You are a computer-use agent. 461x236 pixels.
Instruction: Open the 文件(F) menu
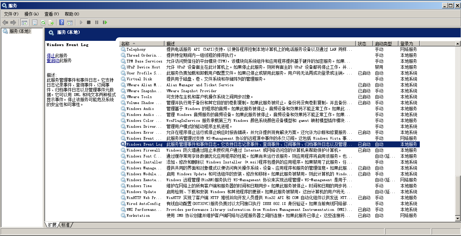(11, 14)
